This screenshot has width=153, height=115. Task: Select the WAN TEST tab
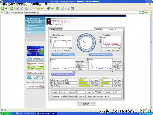tap(55, 30)
